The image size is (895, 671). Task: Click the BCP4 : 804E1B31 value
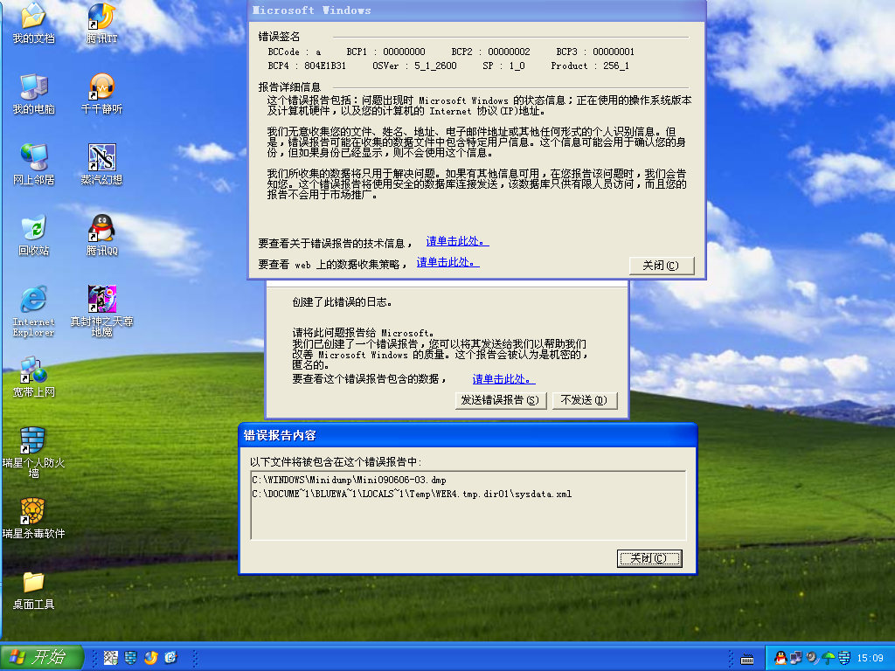click(307, 66)
